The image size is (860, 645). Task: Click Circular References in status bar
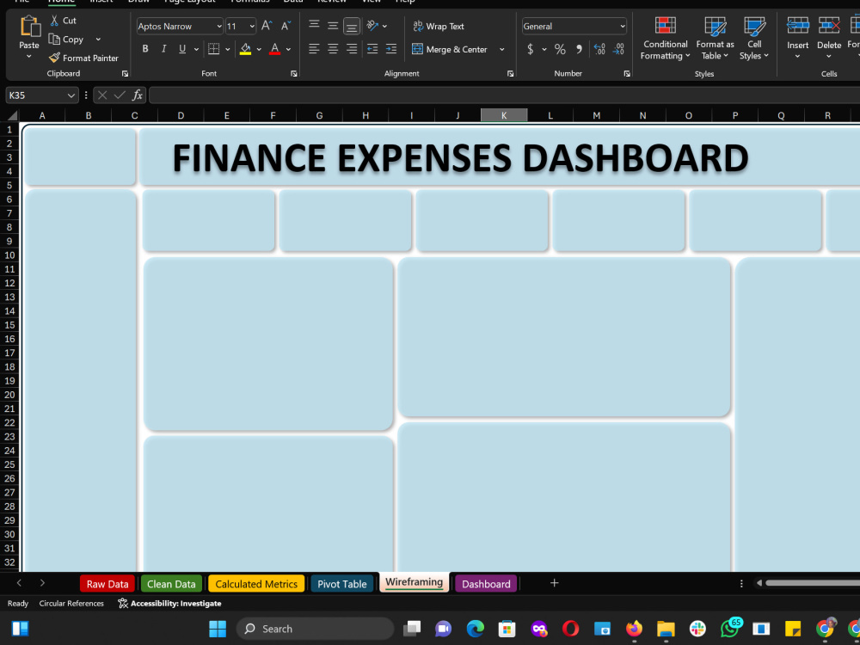click(x=71, y=604)
